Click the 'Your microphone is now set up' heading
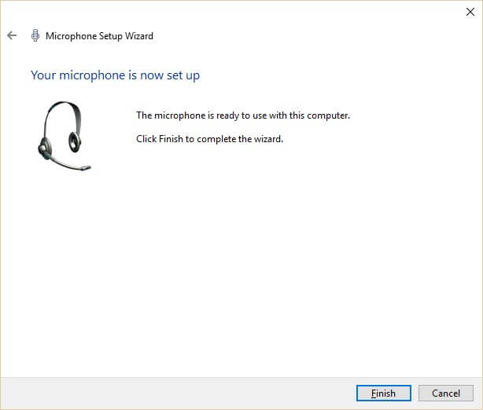483x410 pixels. point(115,75)
